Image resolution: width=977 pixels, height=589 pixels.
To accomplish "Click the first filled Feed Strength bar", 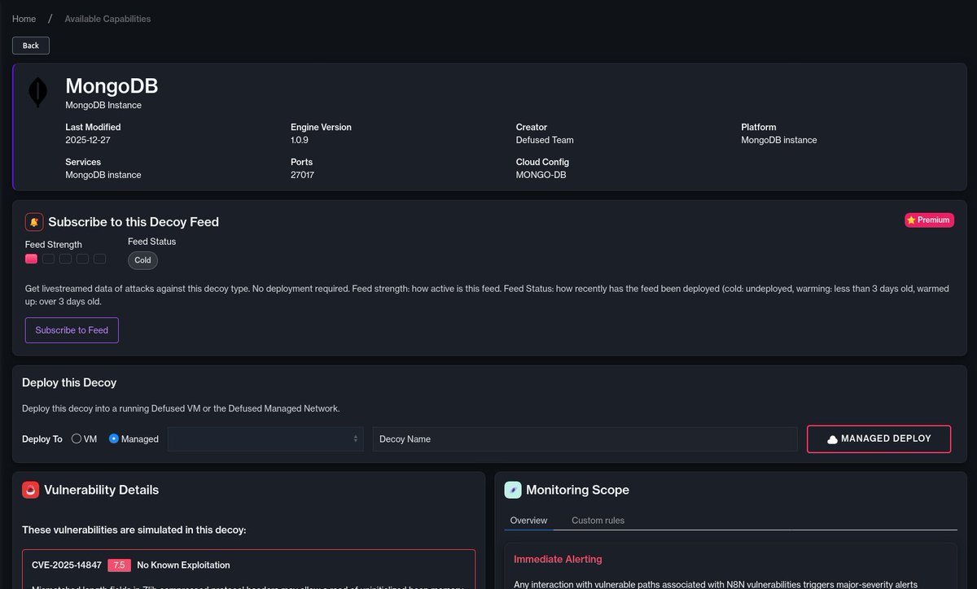I will click(x=31, y=259).
